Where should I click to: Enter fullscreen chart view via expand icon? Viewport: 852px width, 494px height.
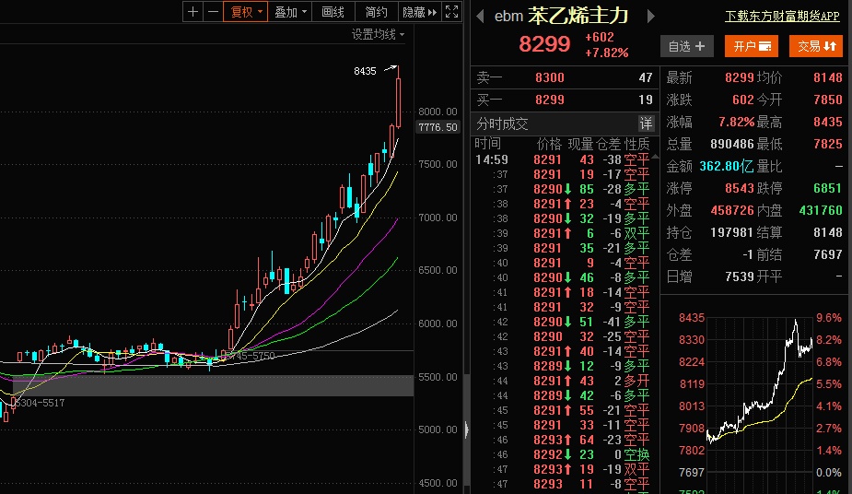click(451, 12)
